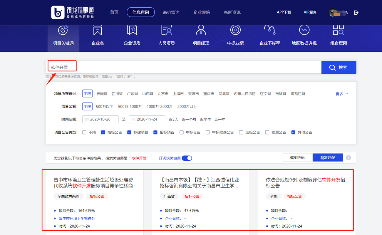Open the 组合查询 category
382x235 pixels.
point(338,30)
